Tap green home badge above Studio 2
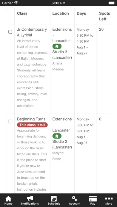Viewport: 117px width, 207px height. click(x=57, y=136)
